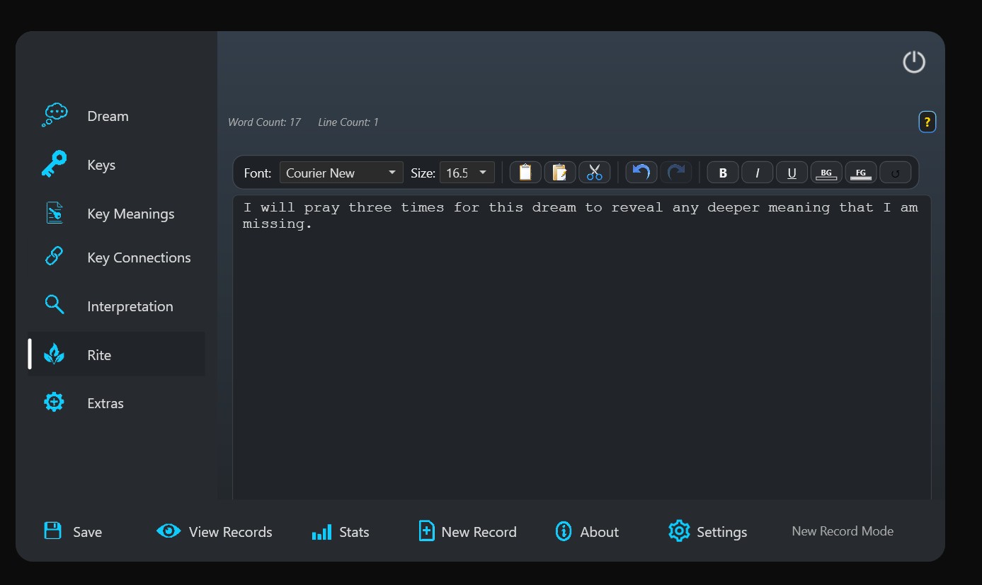Click the chain link Key Connections icon

point(54,256)
